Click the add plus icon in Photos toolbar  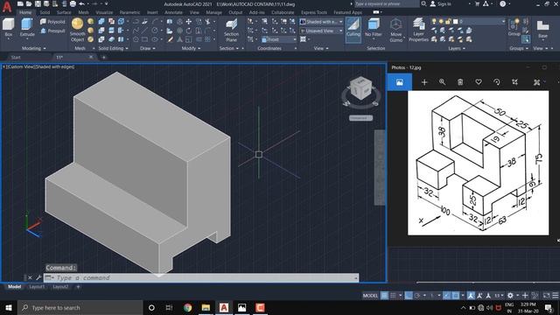click(x=424, y=82)
